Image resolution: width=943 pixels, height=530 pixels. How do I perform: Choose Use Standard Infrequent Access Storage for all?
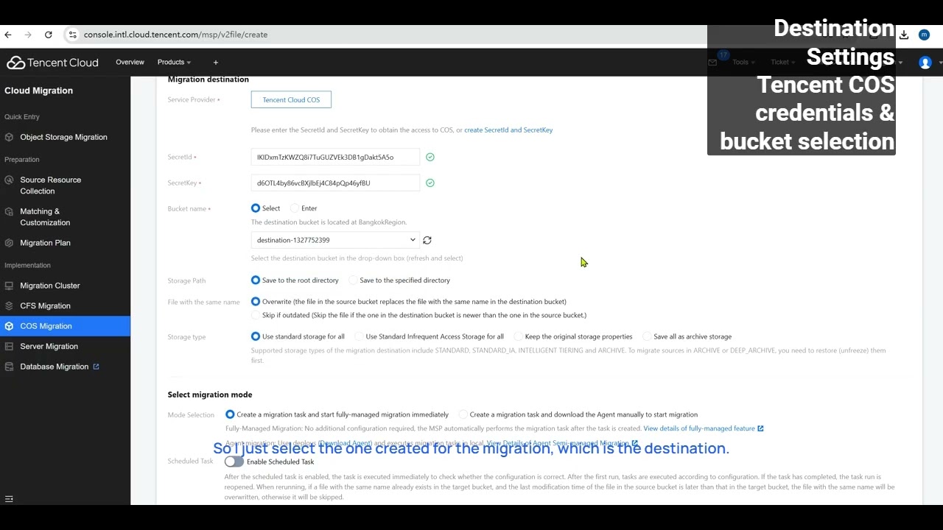359,336
